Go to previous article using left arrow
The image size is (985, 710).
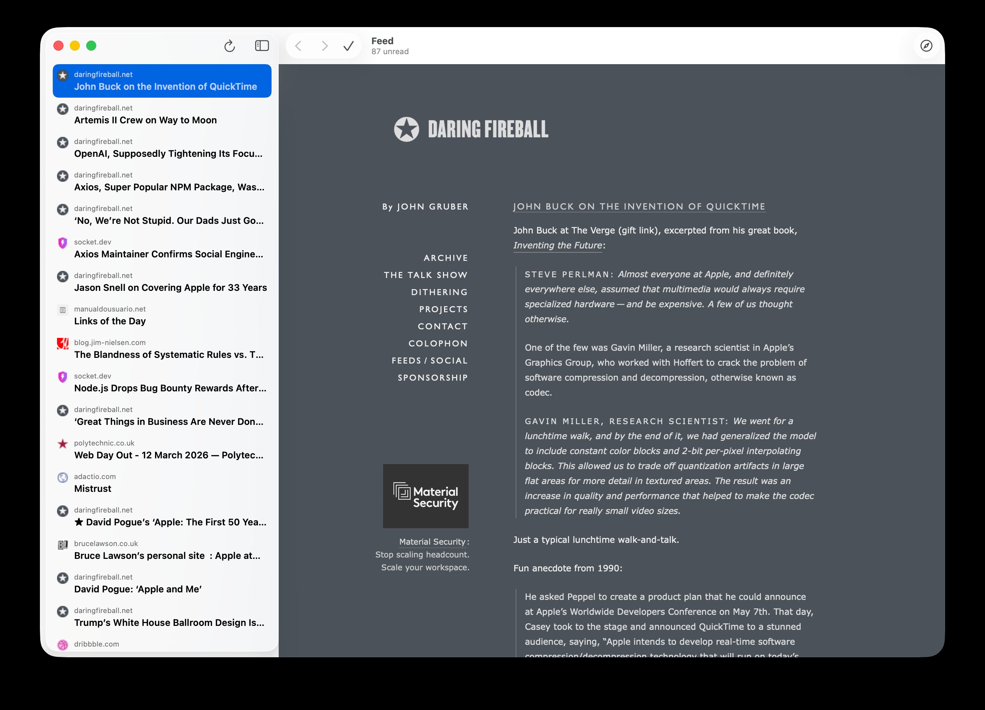(x=298, y=46)
